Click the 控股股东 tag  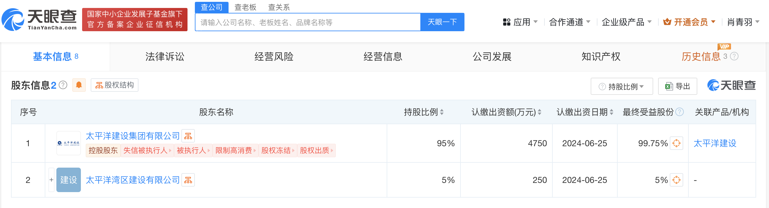103,150
